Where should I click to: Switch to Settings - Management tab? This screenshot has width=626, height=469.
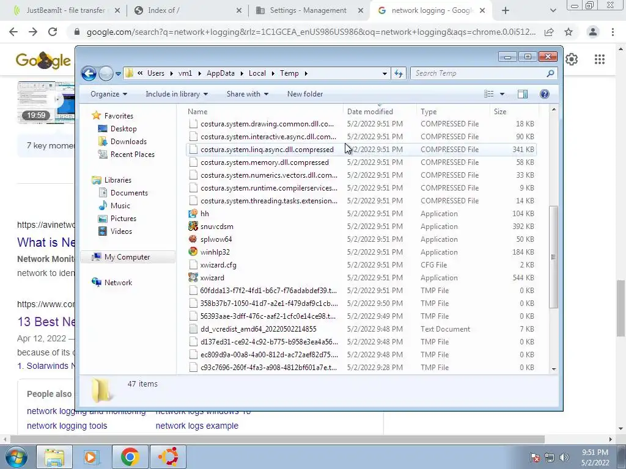[309, 11]
